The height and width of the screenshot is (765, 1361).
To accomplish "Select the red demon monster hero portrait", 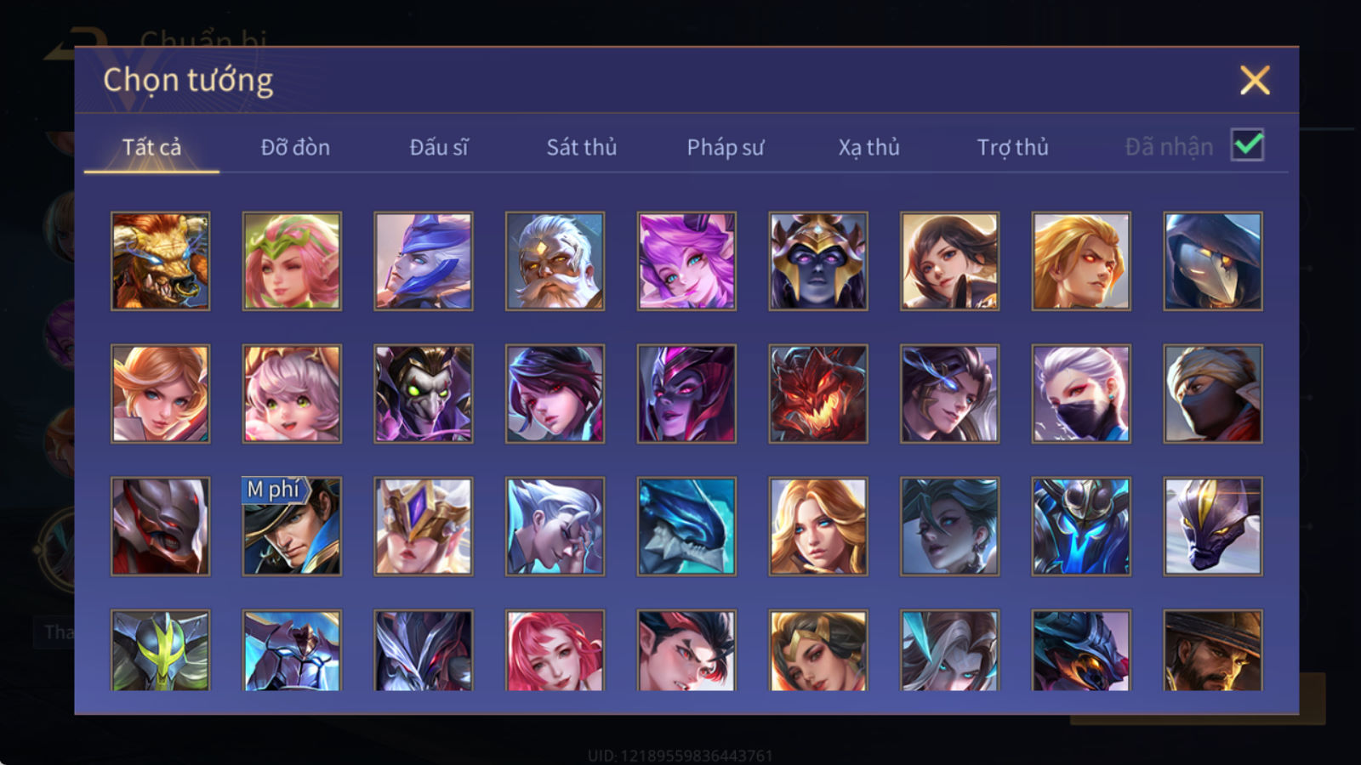I will pyautogui.click(x=818, y=394).
